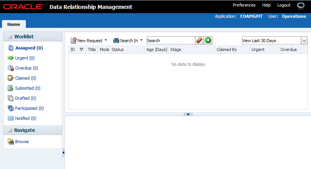The height and width of the screenshot is (169, 311).
Task: Click the Assigned worklist people icon
Action: (x=11, y=48)
